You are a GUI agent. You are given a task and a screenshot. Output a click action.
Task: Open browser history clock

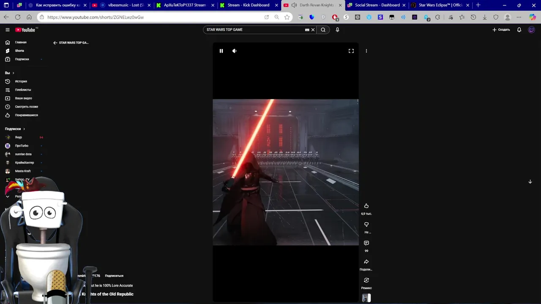(473, 17)
